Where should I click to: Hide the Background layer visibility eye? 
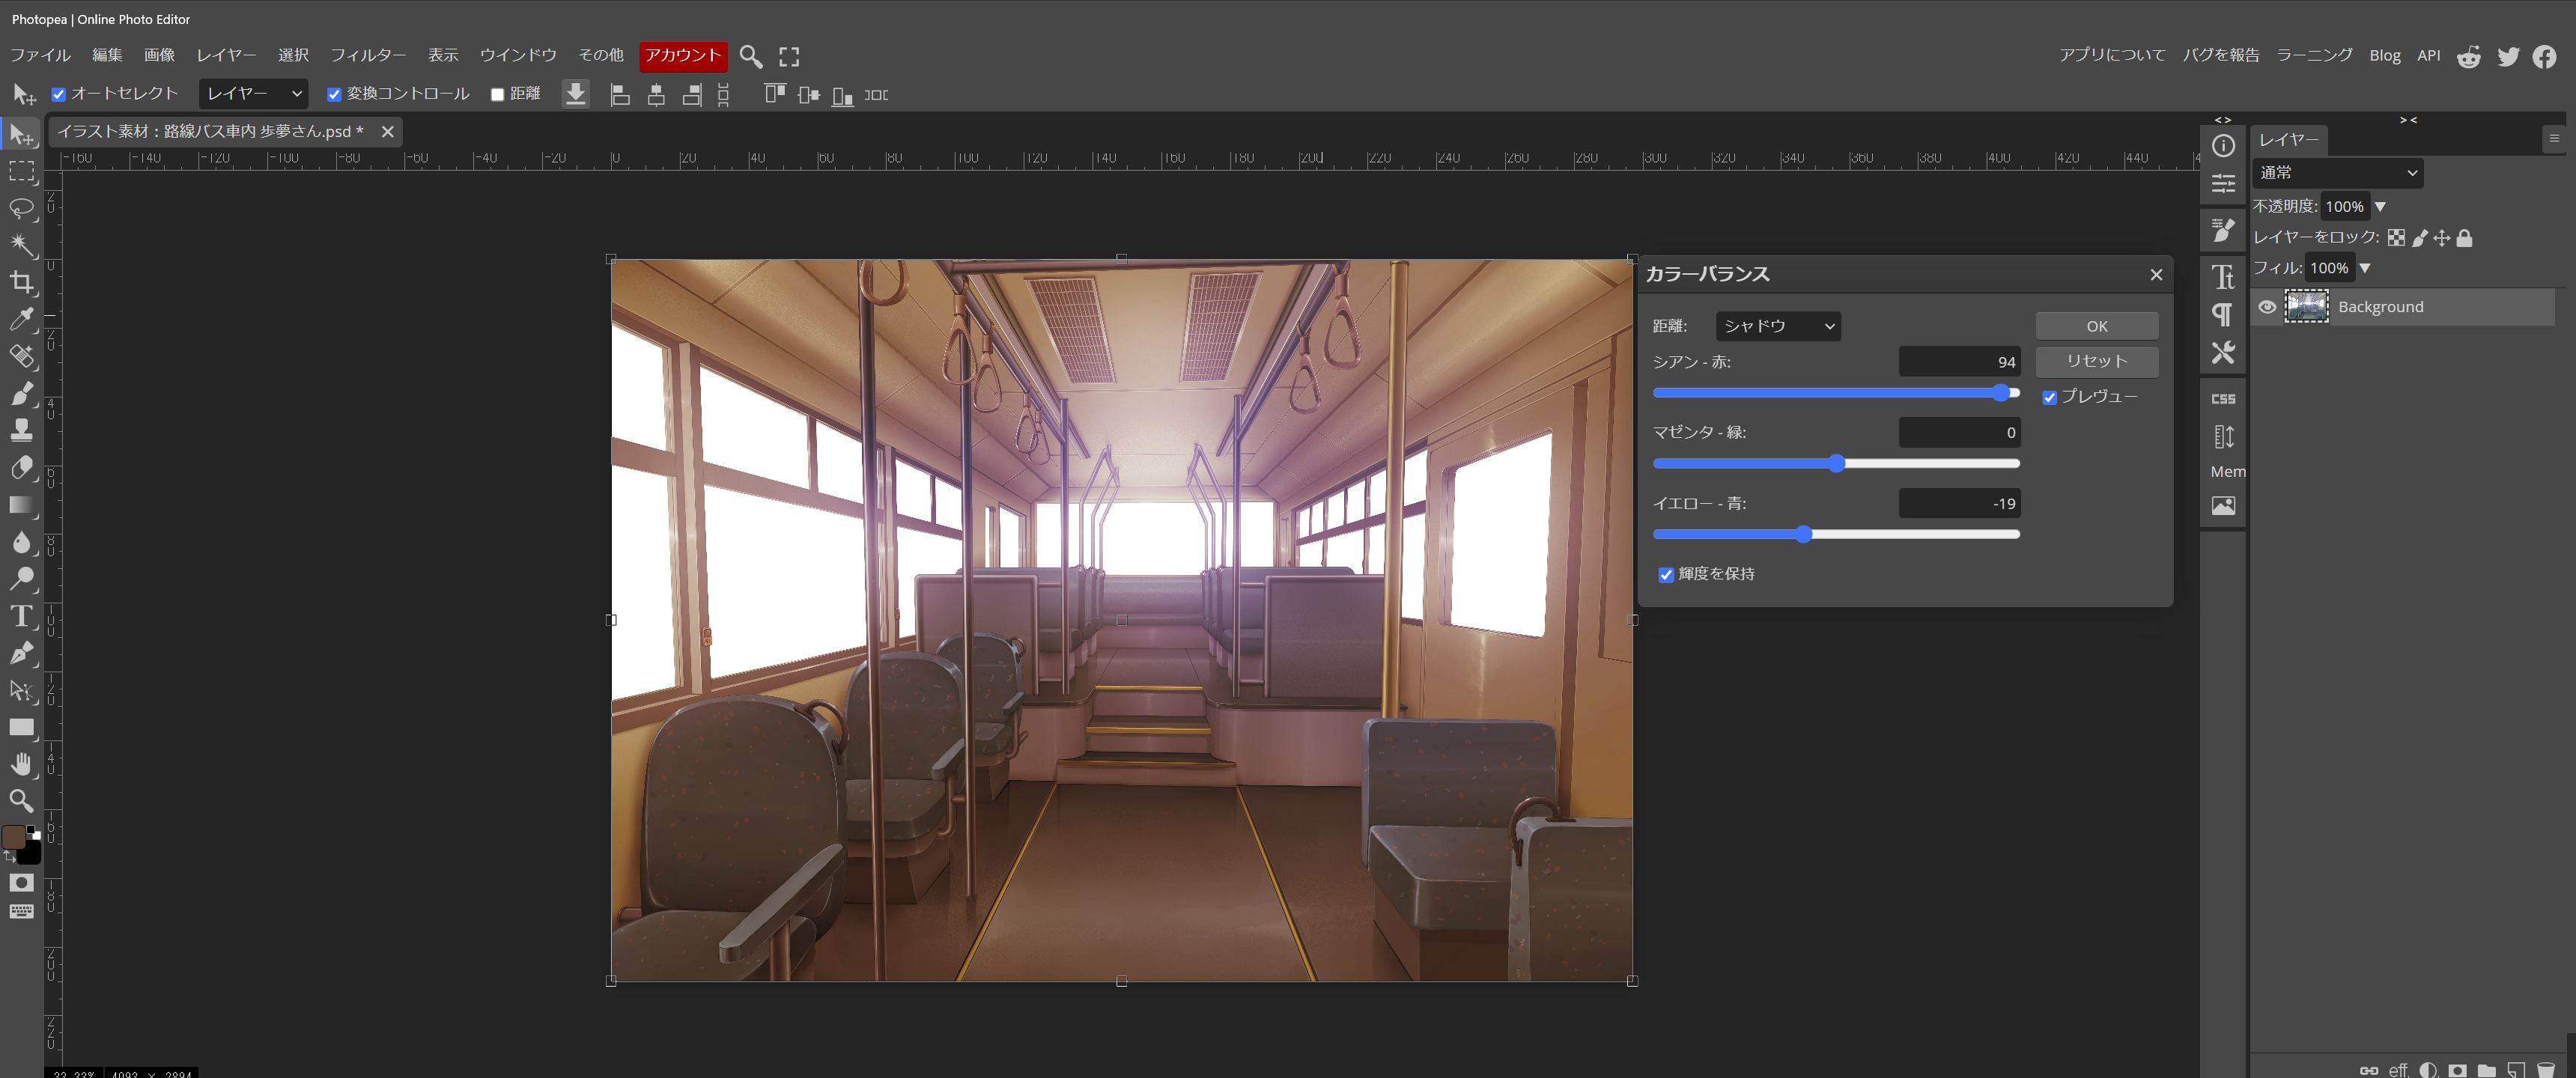[2267, 307]
